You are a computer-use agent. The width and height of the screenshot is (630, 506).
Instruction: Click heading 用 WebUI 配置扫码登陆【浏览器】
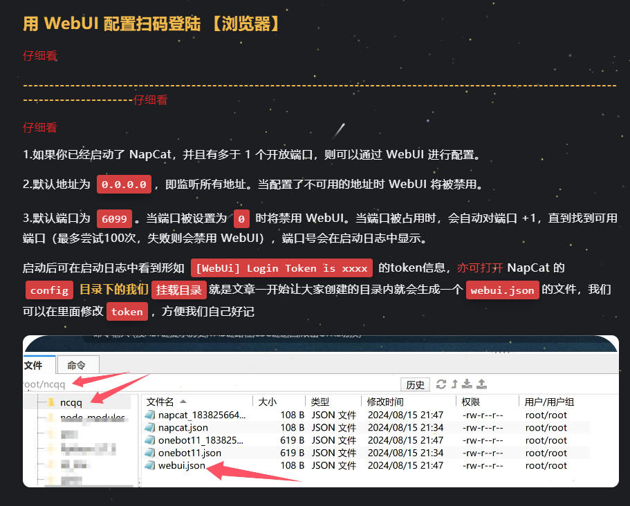click(152, 24)
